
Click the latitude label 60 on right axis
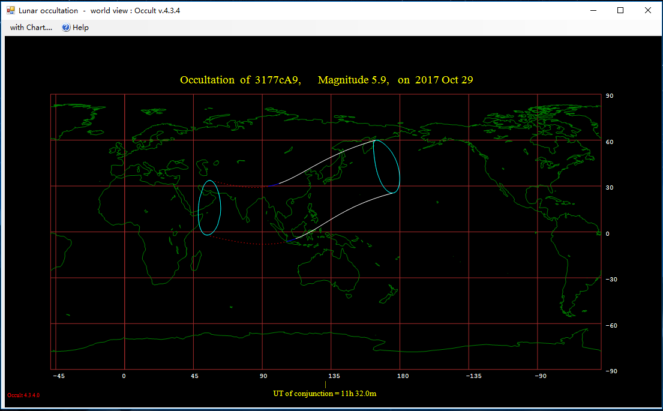pos(610,142)
